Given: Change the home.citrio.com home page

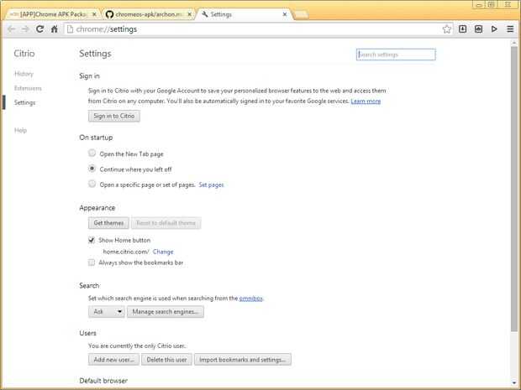Looking at the screenshot, I should coord(163,252).
